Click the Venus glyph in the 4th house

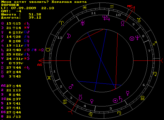[92, 101]
